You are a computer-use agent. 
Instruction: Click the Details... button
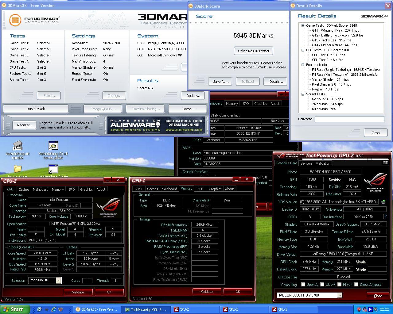point(276,82)
